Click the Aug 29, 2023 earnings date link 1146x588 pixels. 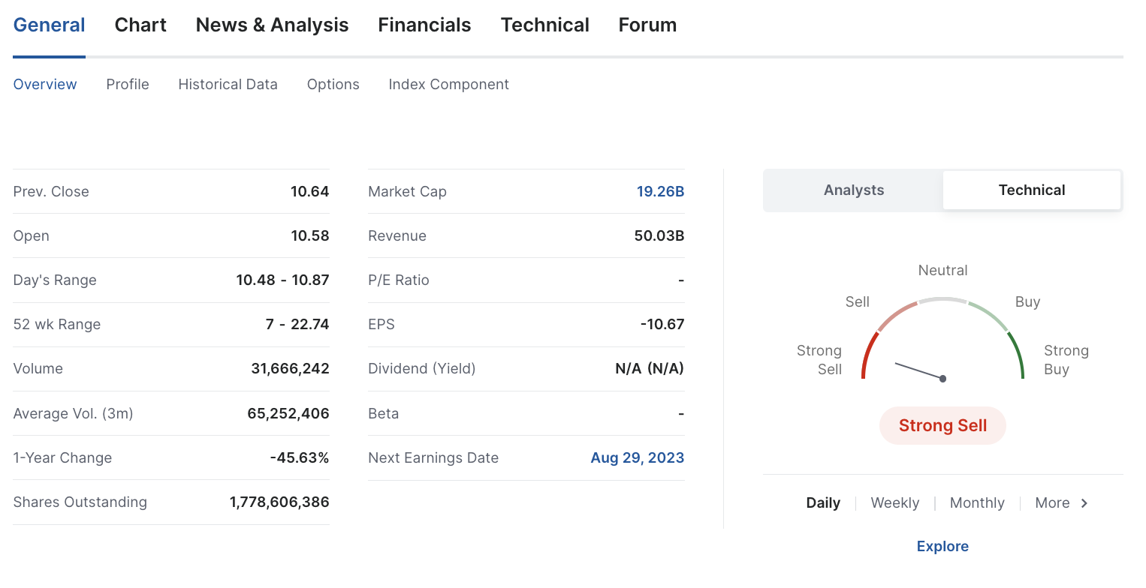coord(637,458)
